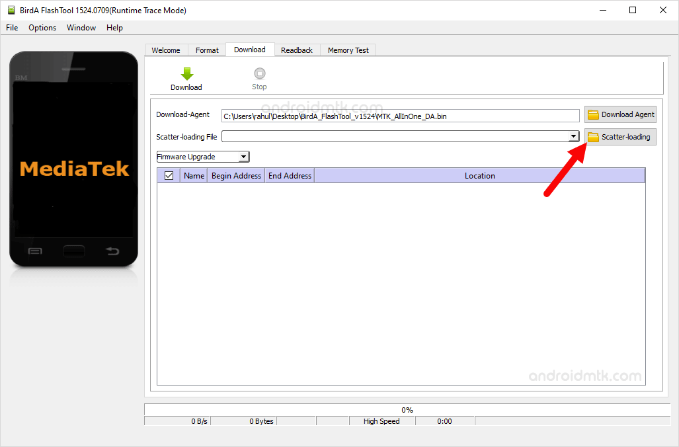Click the back arrow on phone image

(112, 251)
